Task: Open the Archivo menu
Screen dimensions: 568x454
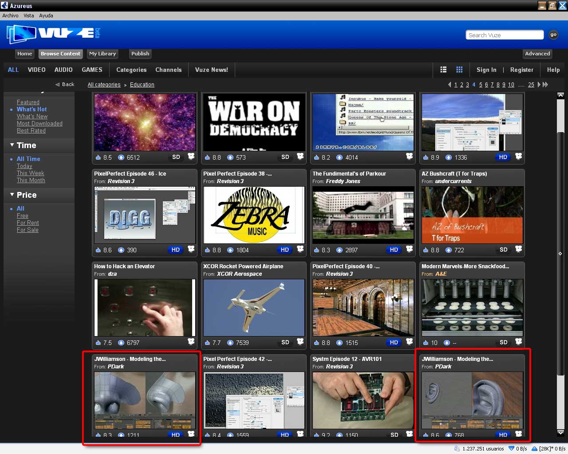Action: click(10, 16)
